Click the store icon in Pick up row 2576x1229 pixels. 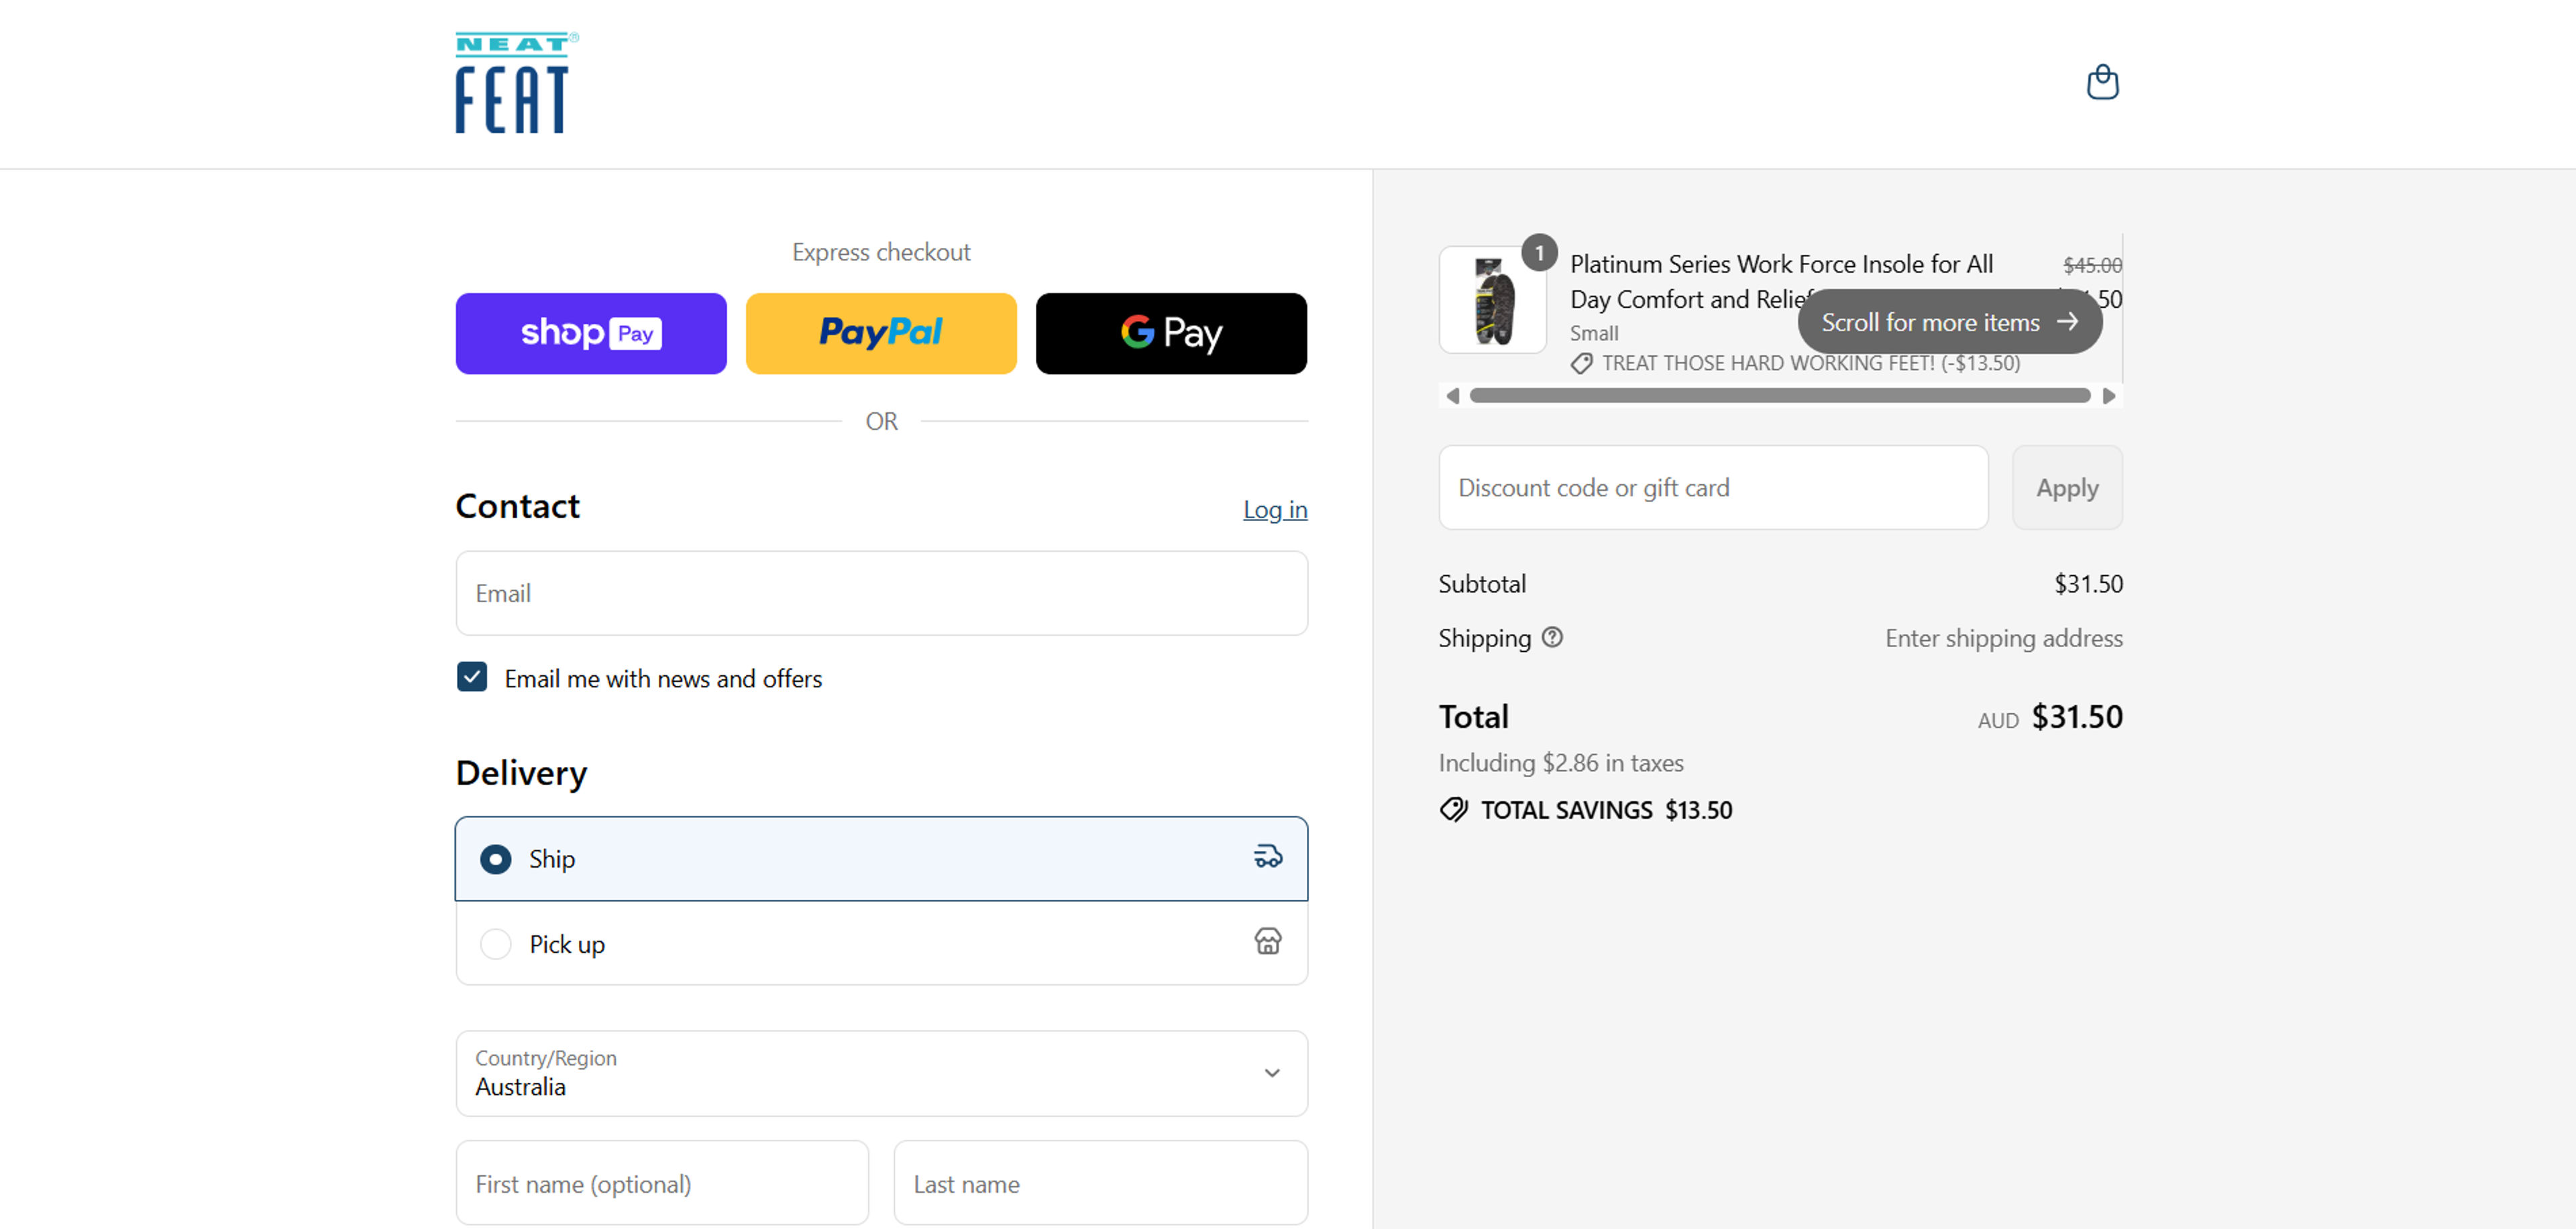[x=1268, y=942]
